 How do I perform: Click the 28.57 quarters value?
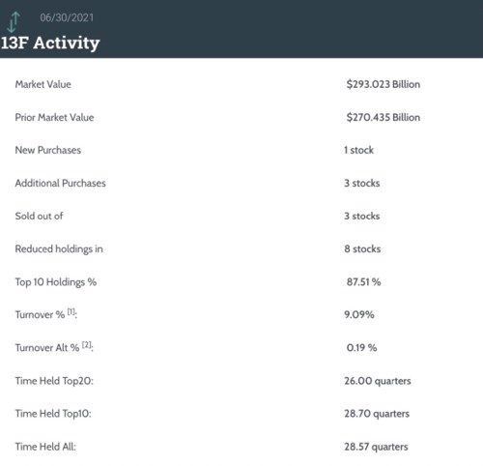point(376,447)
